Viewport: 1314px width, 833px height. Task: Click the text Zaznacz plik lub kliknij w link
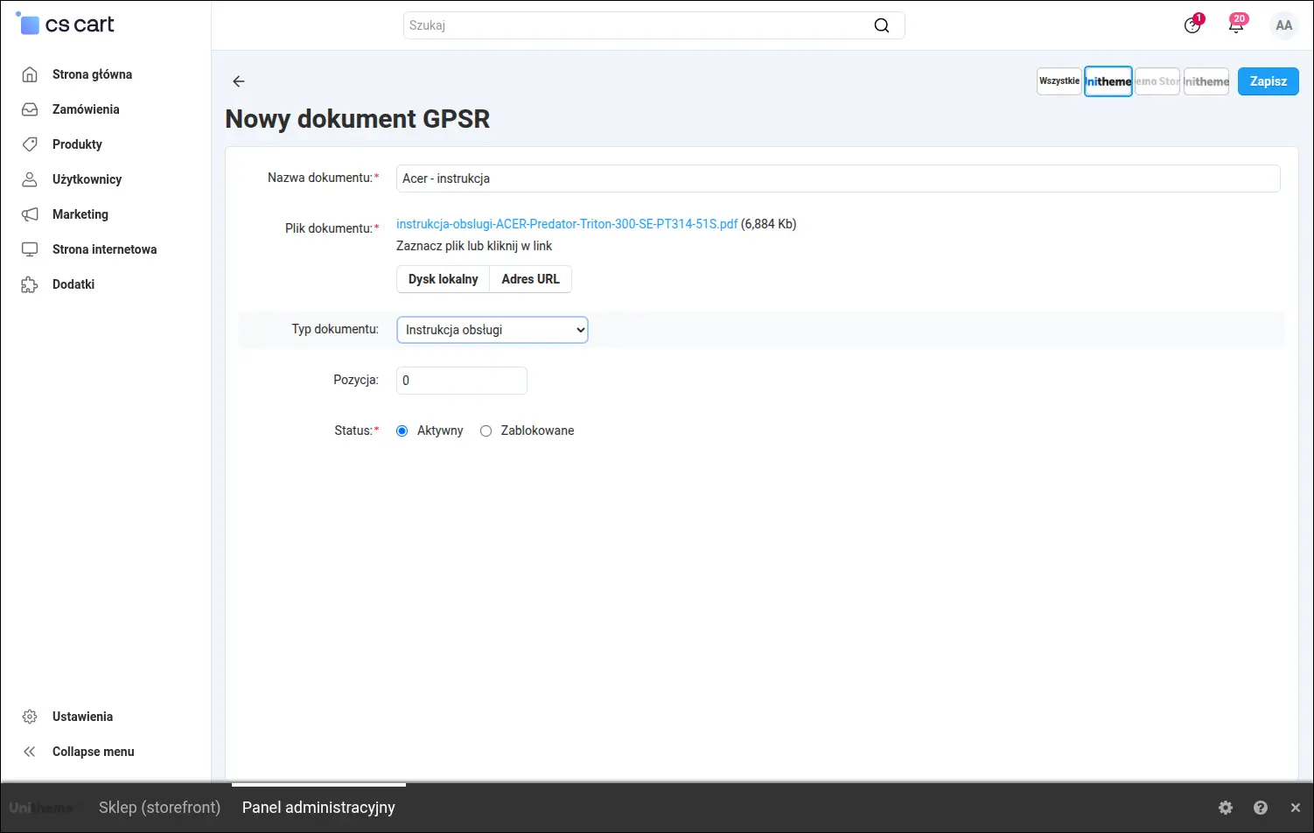click(x=474, y=246)
